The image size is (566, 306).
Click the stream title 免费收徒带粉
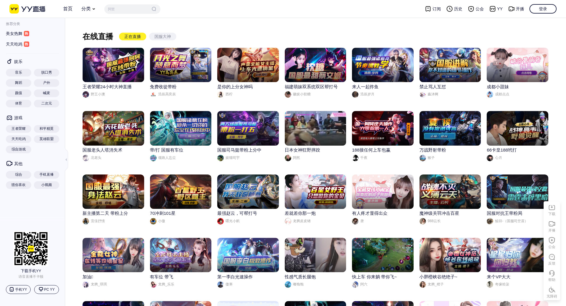(x=163, y=87)
